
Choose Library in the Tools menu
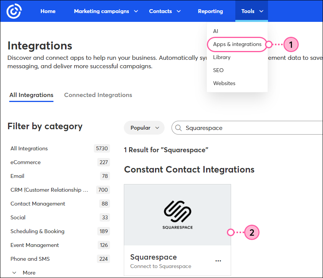[x=222, y=57]
